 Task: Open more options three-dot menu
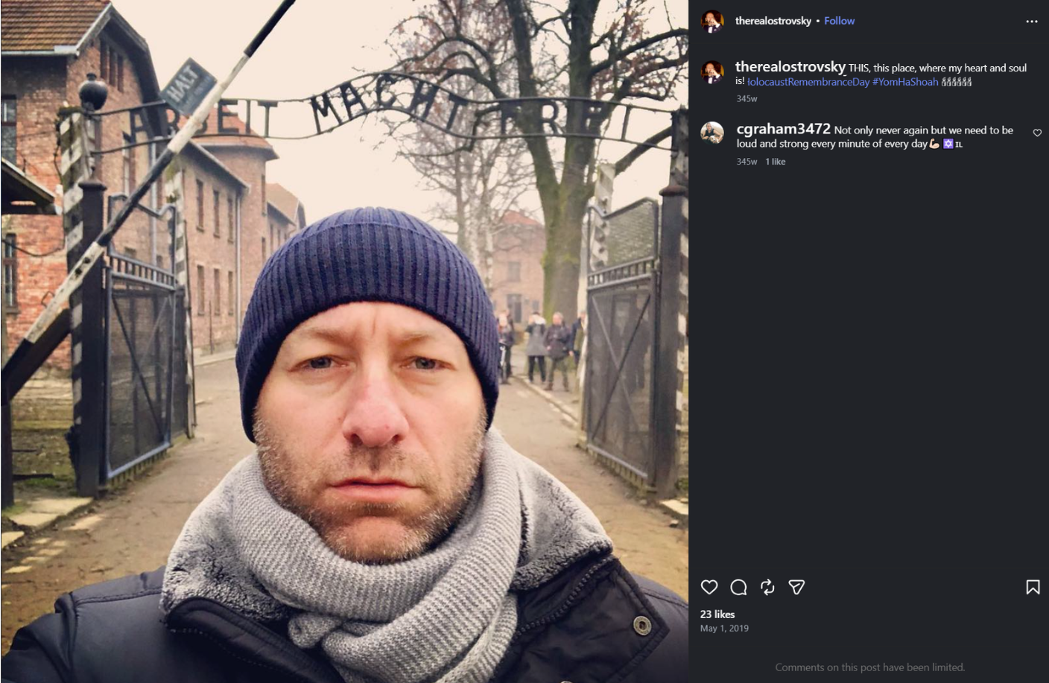coord(1031,21)
